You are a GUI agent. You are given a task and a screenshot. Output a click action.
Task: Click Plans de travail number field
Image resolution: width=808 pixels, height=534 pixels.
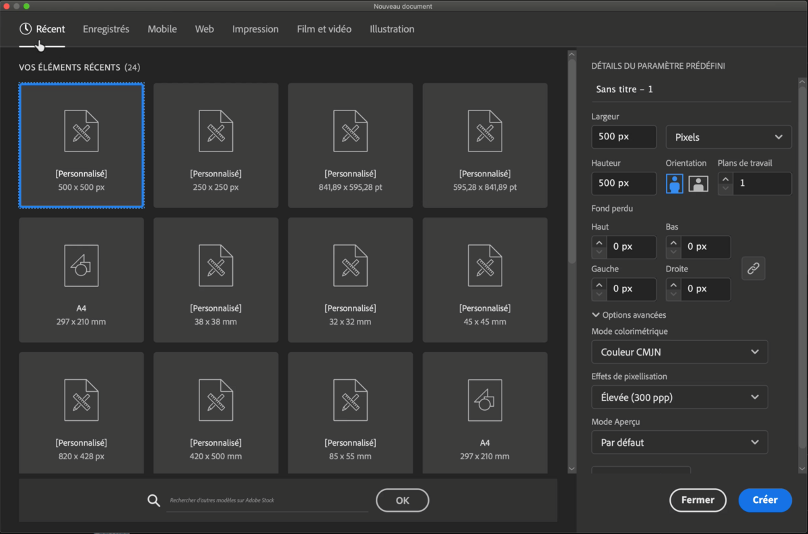(x=762, y=183)
